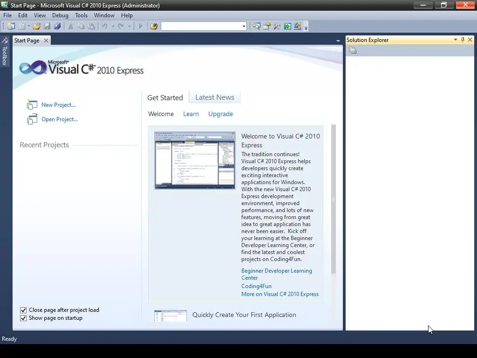Viewport: 477px width, 358px height.
Task: Switch to the Latest News tab
Action: (x=215, y=97)
